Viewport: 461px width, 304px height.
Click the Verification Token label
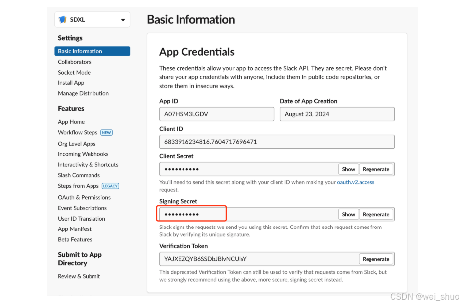(x=184, y=246)
